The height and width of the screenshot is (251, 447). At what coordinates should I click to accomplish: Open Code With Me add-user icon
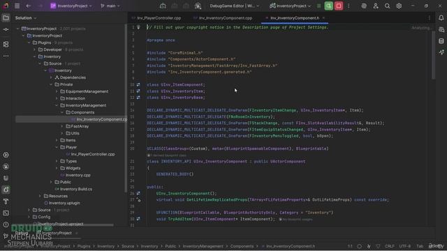click(376, 6)
